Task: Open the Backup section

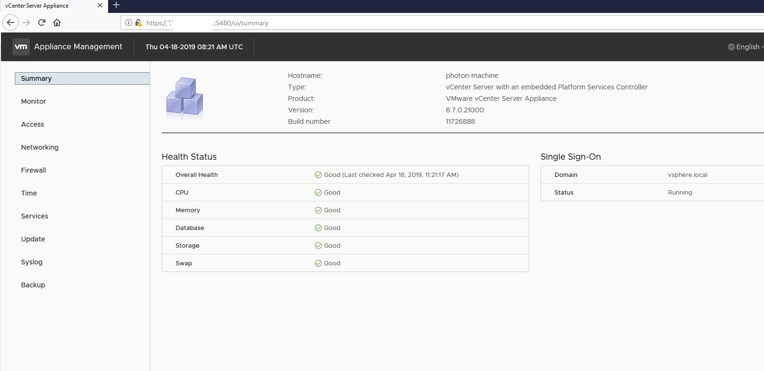Action: pos(33,285)
